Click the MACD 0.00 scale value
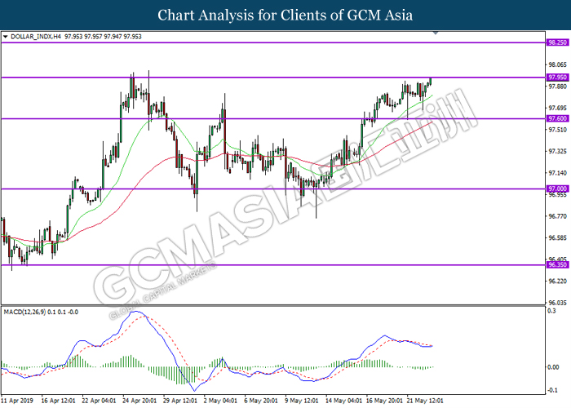Screen dimensions: 571x408 [554, 367]
